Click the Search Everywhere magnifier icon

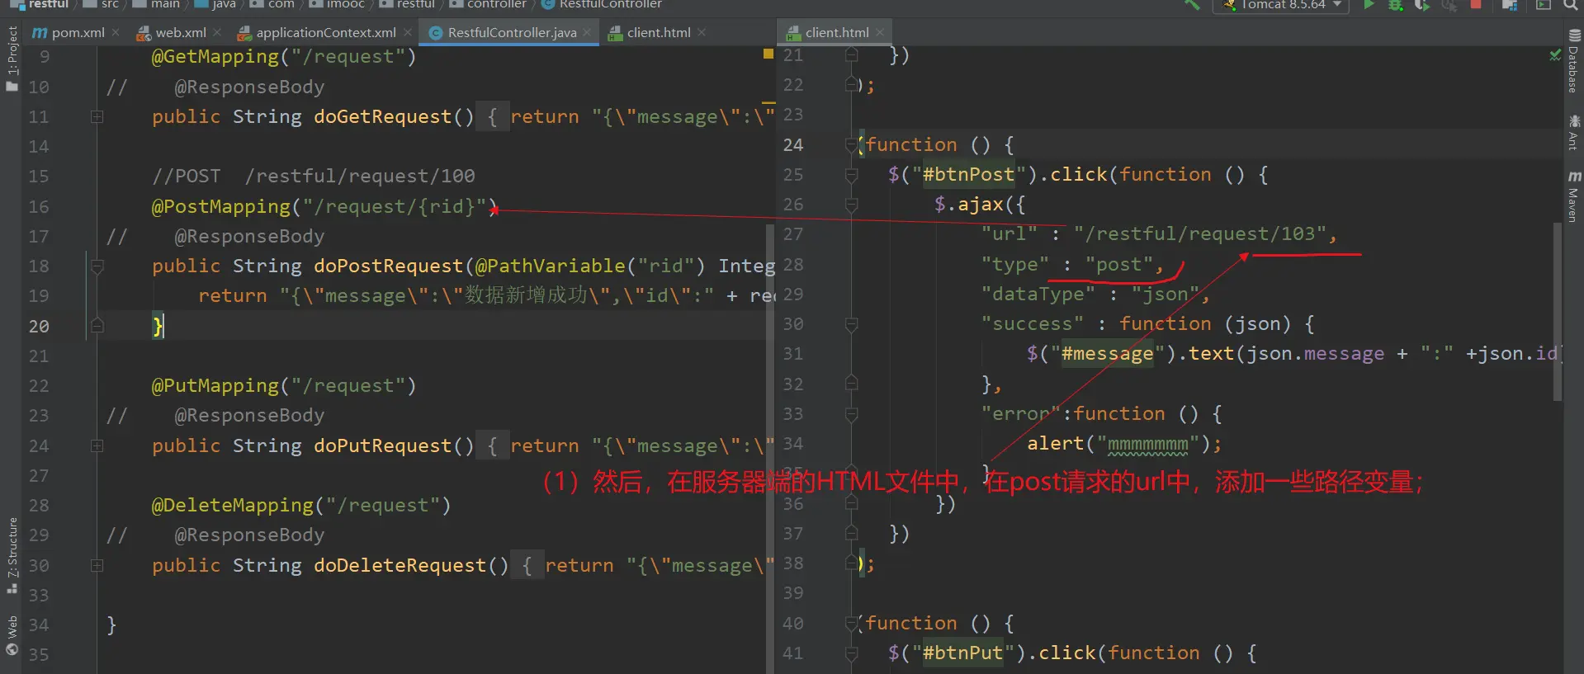[1570, 5]
